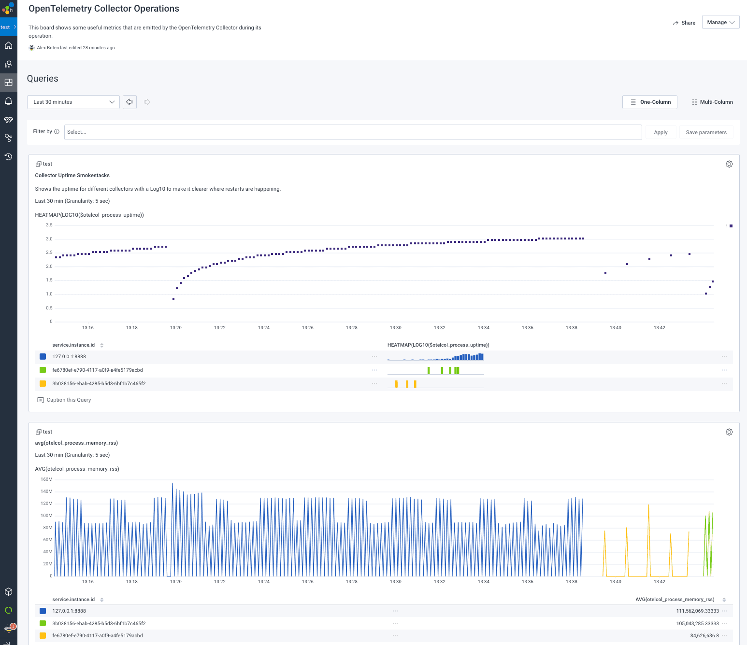Switch to Multi-Column layout
This screenshot has width=747, height=645.
tap(712, 102)
